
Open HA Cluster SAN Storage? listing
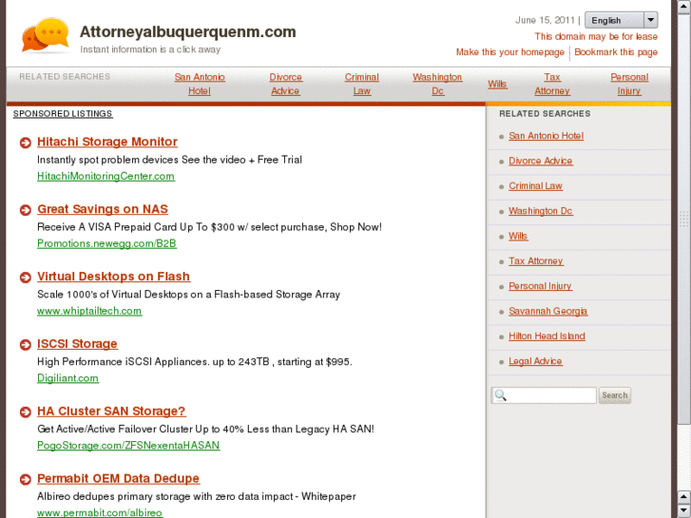[x=111, y=411]
